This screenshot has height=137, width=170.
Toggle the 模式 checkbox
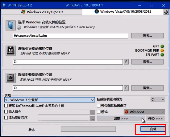click(98, 112)
